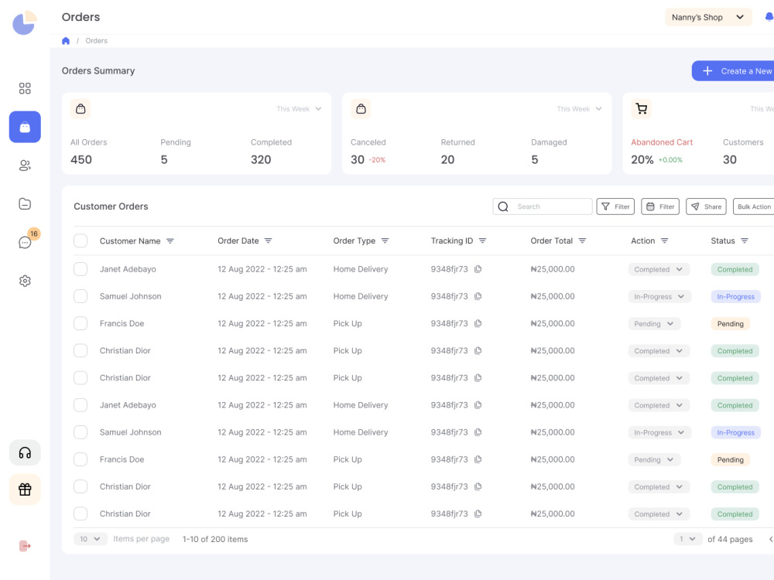Open the folder inventory icon in sidebar
774x580 pixels.
pos(25,203)
